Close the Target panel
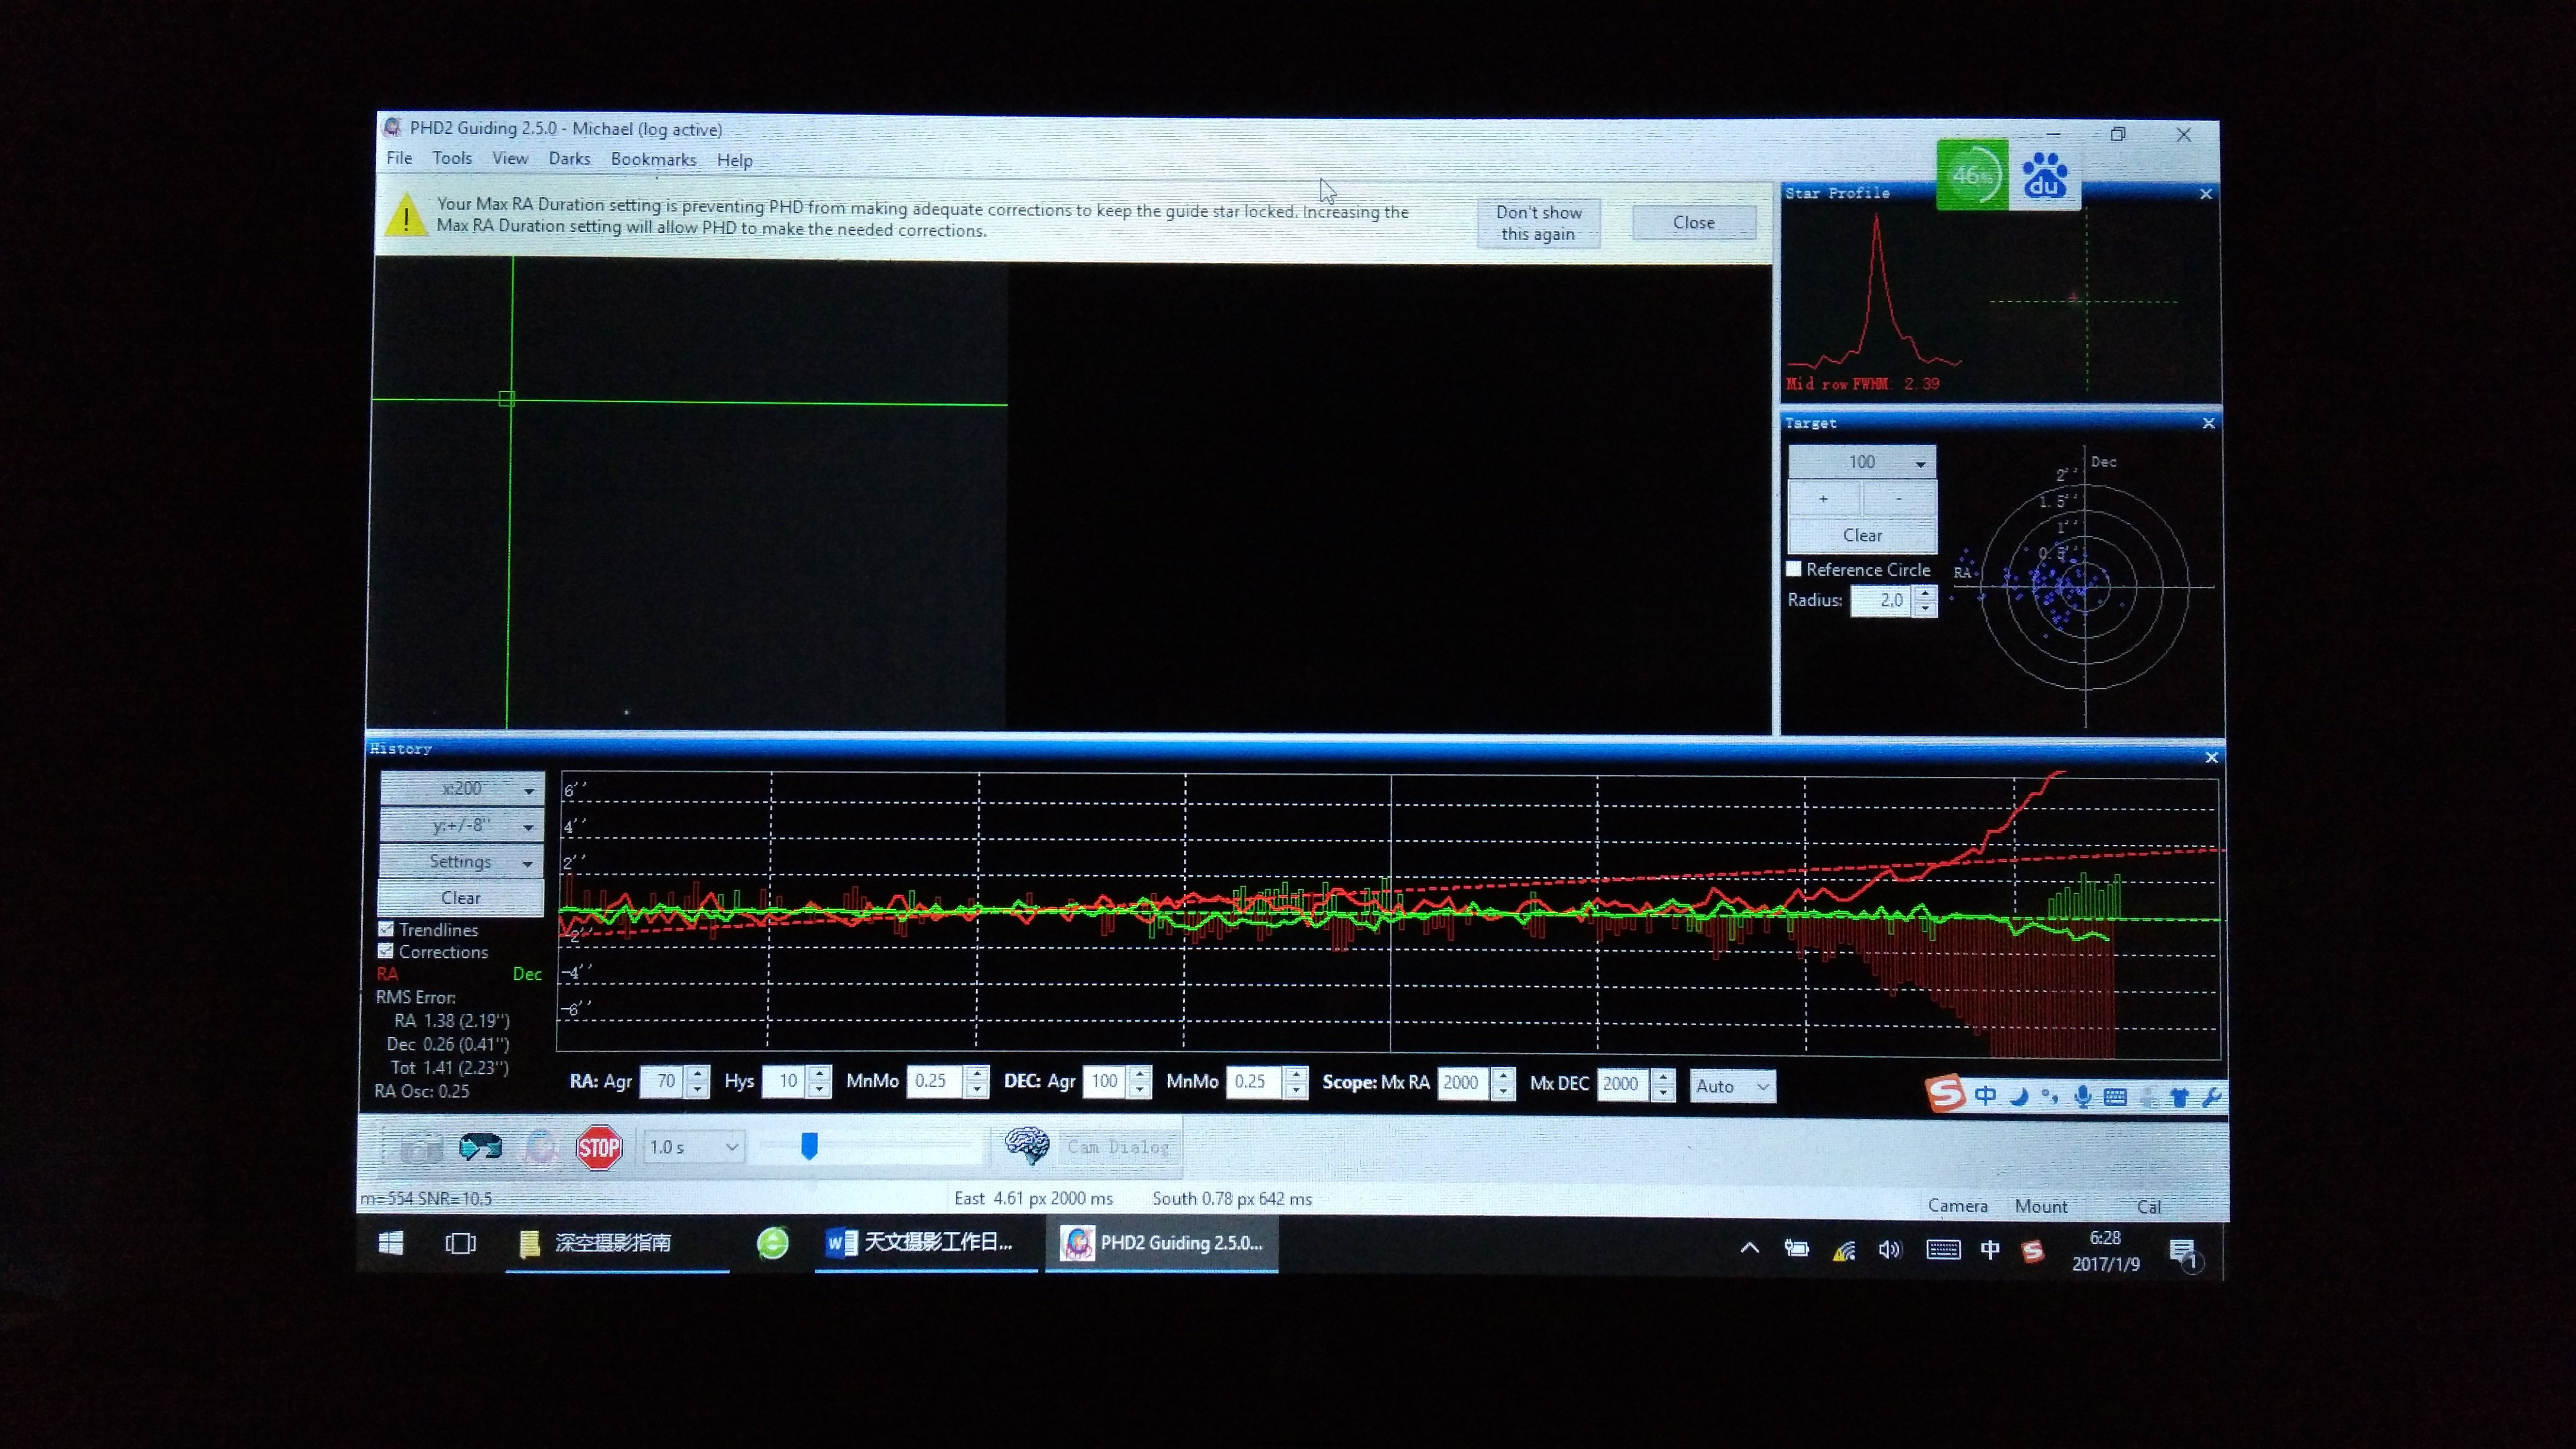The image size is (2576, 1449). [x=2208, y=424]
